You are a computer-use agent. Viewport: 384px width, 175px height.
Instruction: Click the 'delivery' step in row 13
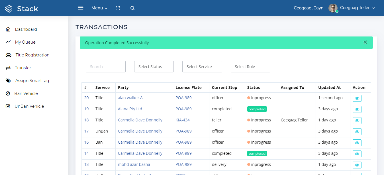pyautogui.click(x=219, y=164)
